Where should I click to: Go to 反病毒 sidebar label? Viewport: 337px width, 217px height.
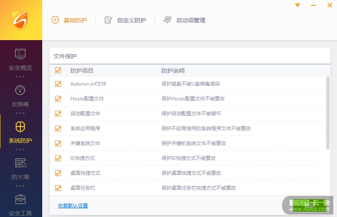click(20, 104)
